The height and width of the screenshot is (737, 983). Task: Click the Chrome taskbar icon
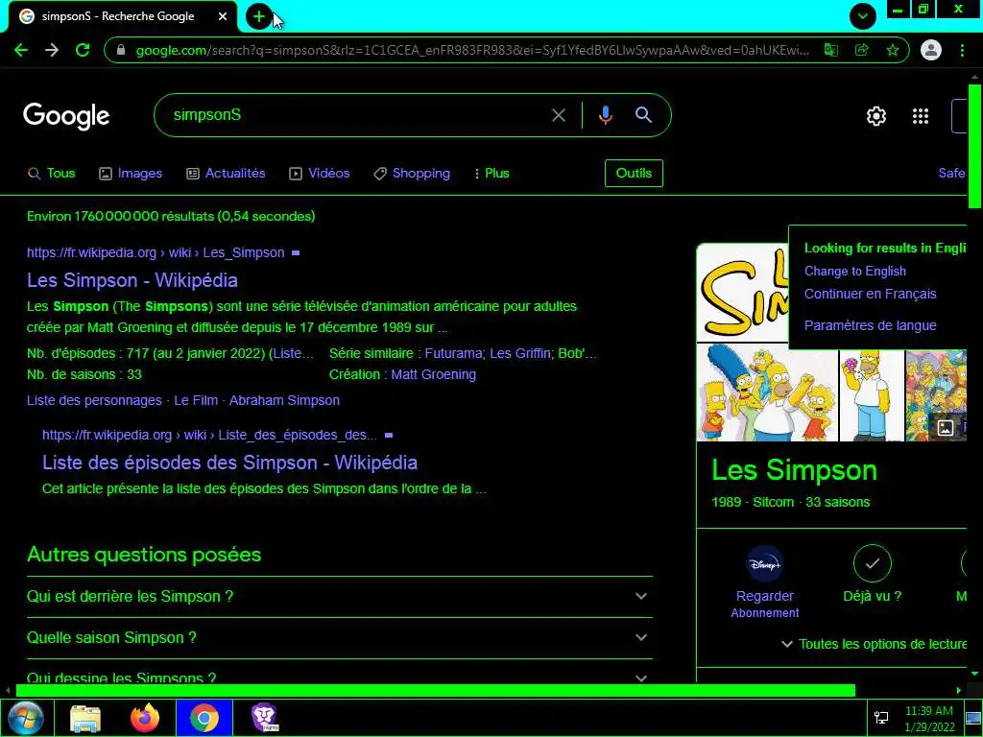click(x=204, y=718)
